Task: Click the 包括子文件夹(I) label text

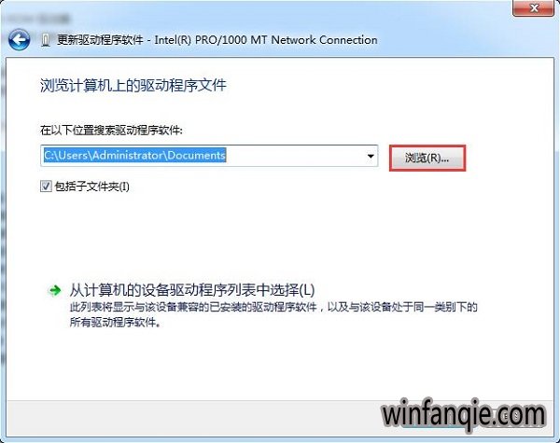Action: coord(91,187)
